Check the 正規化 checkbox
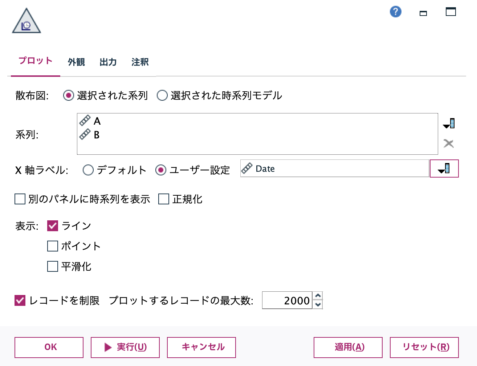The height and width of the screenshot is (366, 477). [x=163, y=199]
